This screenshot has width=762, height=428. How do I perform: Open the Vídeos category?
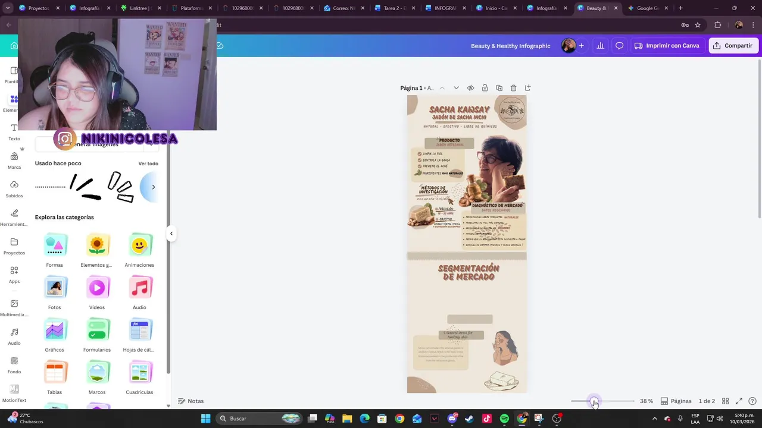click(x=97, y=293)
